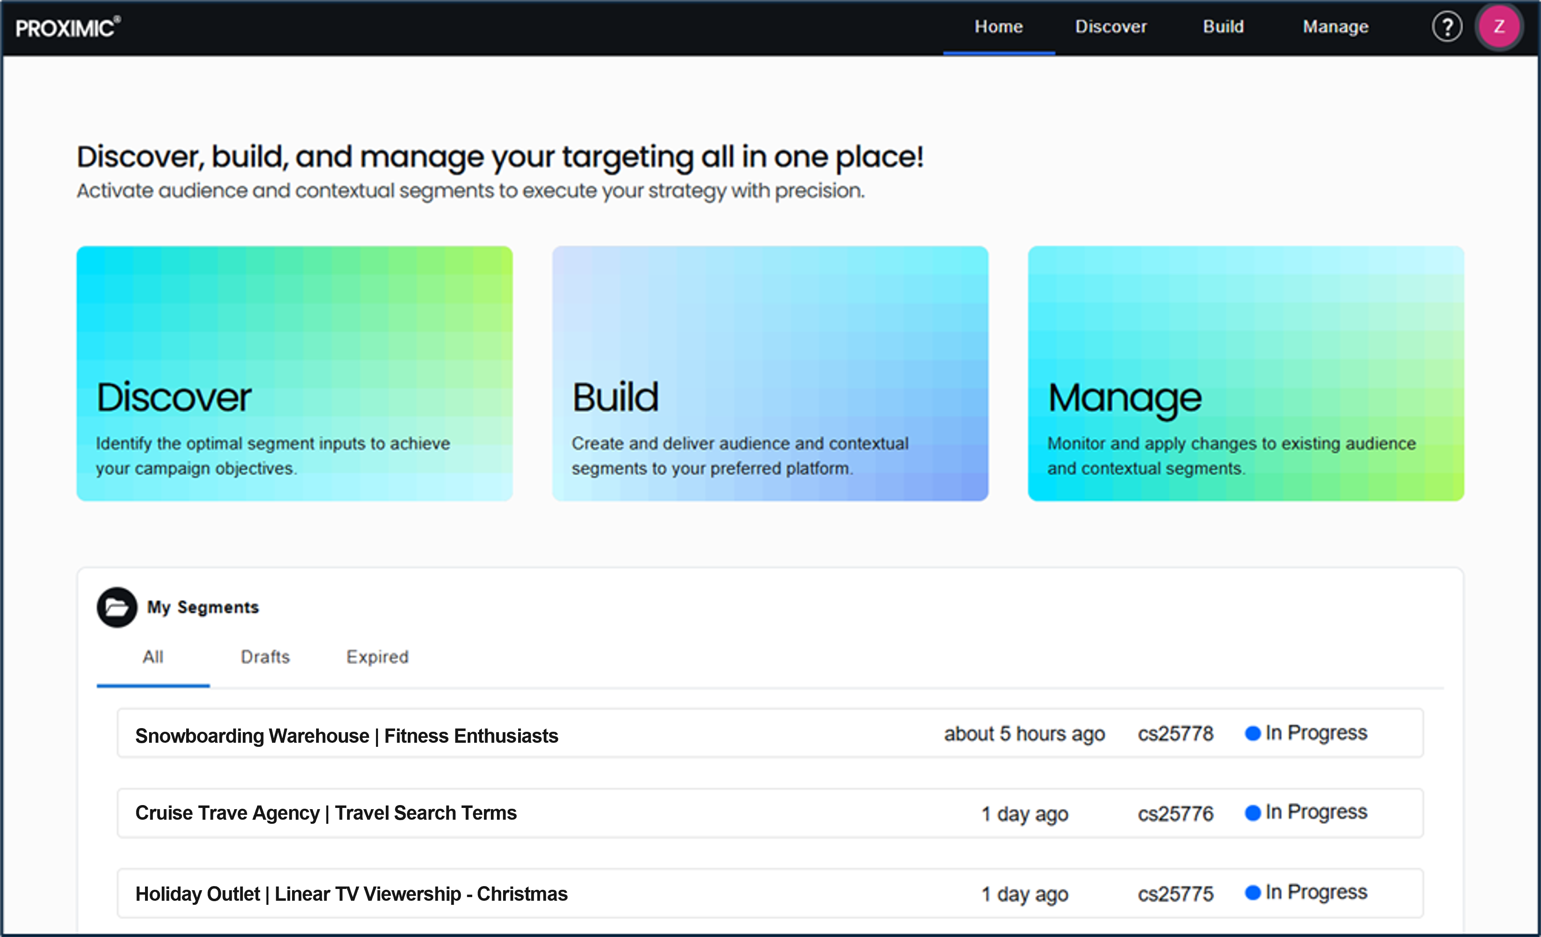
Task: Click segment ID cs25778
Action: [1175, 734]
